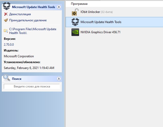Collapse the Microsoft Update Health Tools panel
This screenshot has width=163, height=127.
pos(59,7)
